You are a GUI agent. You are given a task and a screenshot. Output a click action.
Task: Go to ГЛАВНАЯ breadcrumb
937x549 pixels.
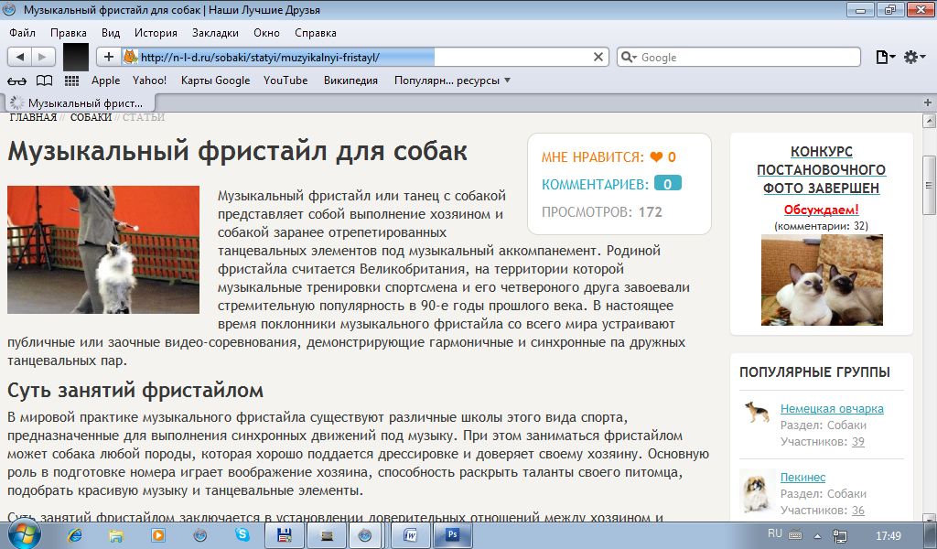point(33,117)
